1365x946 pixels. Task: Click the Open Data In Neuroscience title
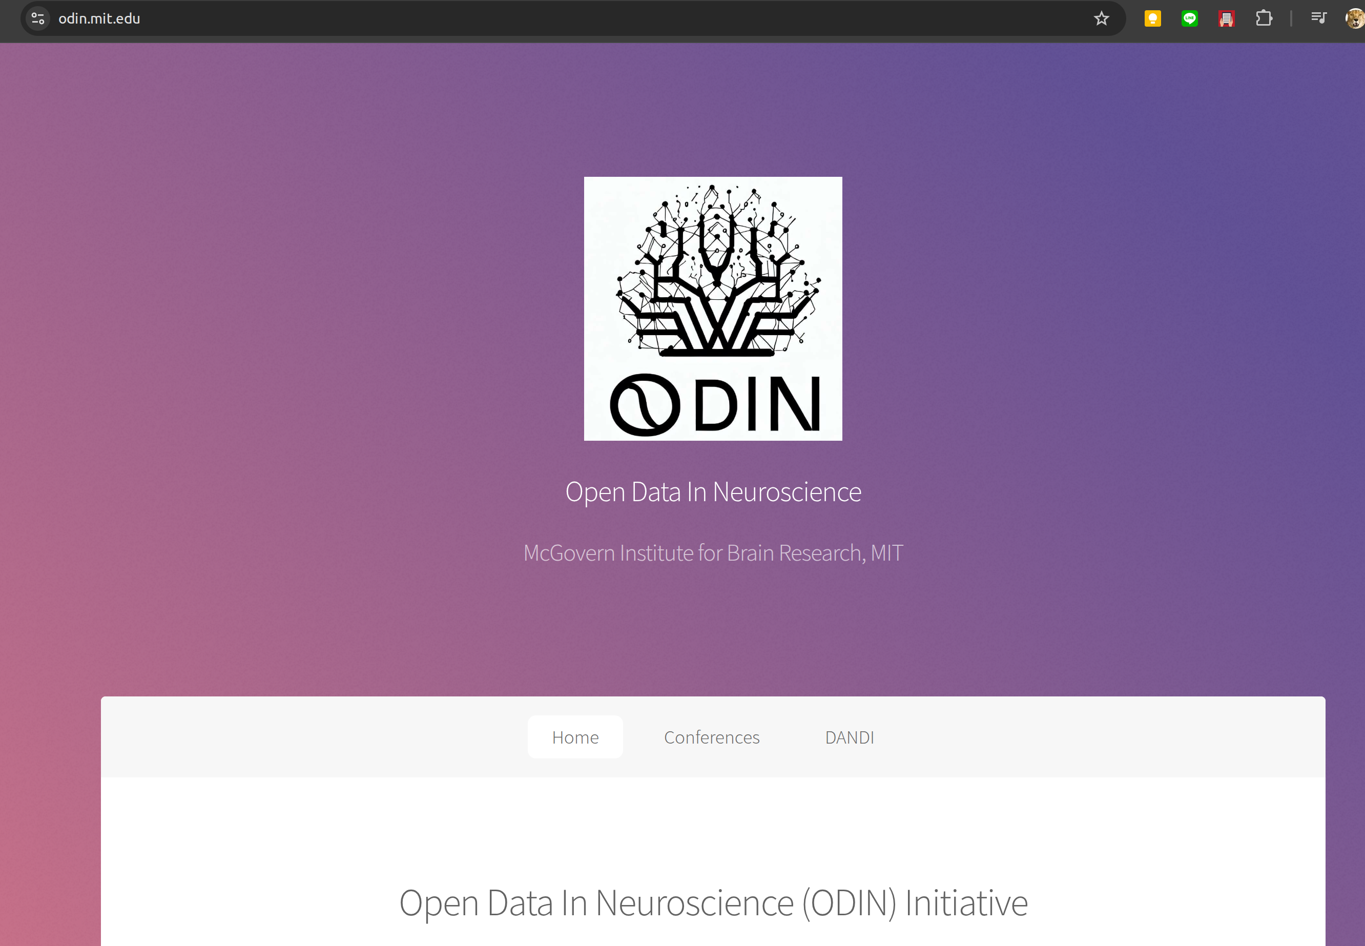(713, 492)
